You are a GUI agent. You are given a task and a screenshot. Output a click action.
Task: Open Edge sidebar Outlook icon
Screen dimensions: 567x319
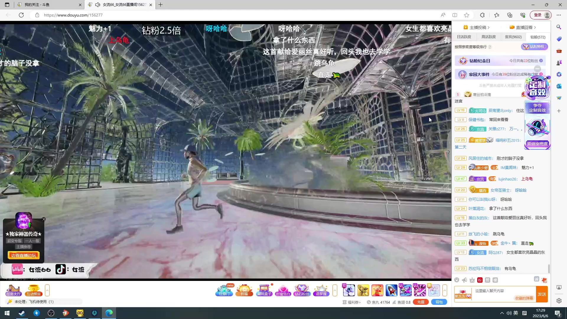[x=559, y=86]
